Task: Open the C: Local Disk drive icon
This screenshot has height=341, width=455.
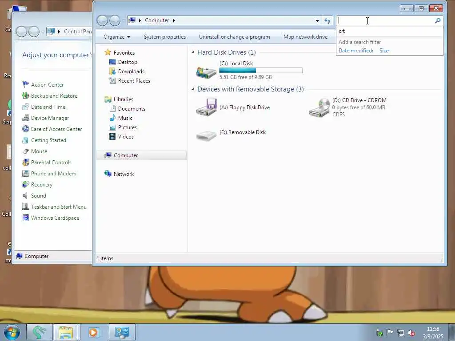Action: tap(206, 72)
